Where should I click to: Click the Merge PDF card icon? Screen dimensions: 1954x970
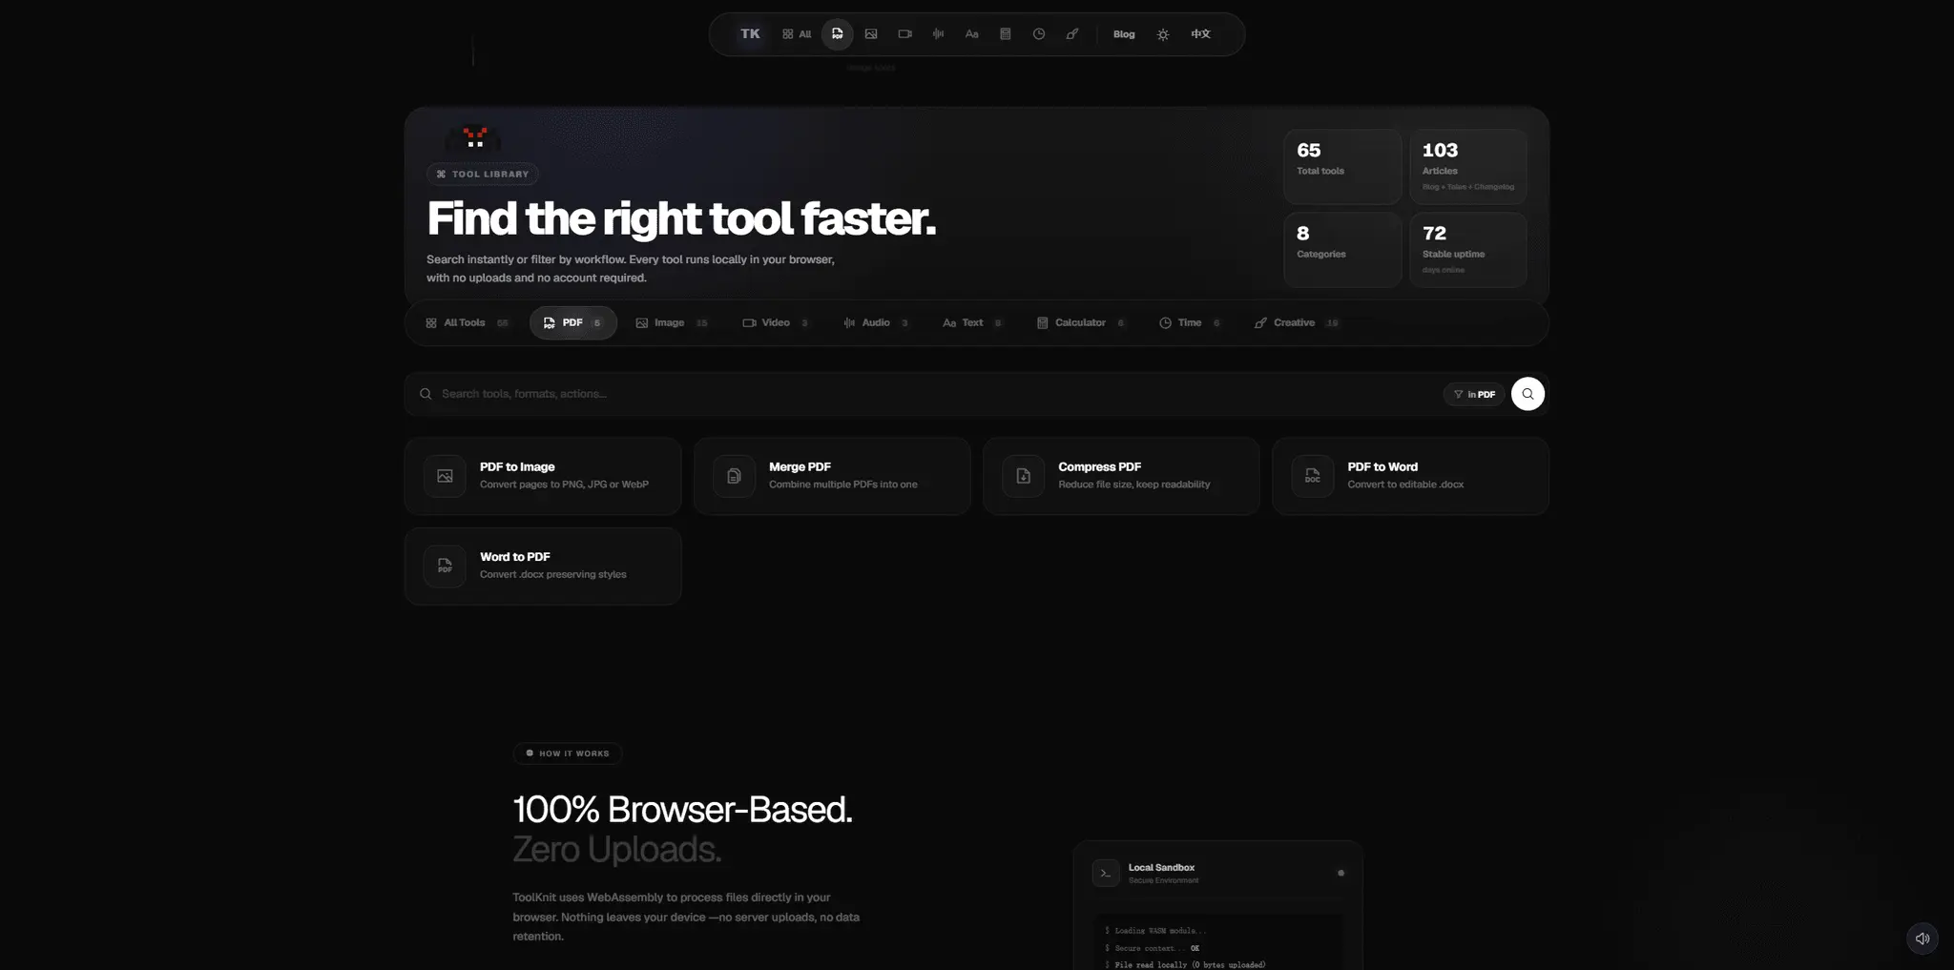click(x=734, y=476)
